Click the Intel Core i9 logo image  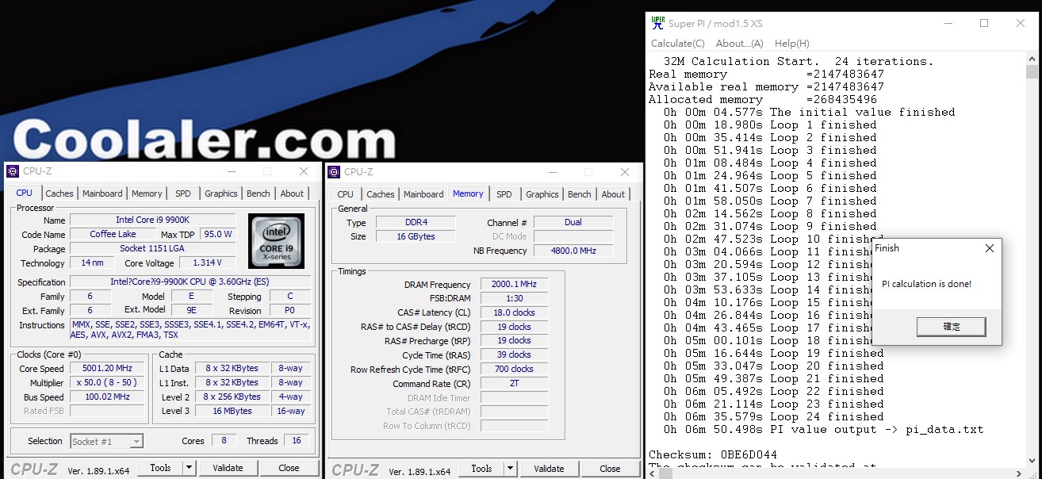click(x=275, y=241)
